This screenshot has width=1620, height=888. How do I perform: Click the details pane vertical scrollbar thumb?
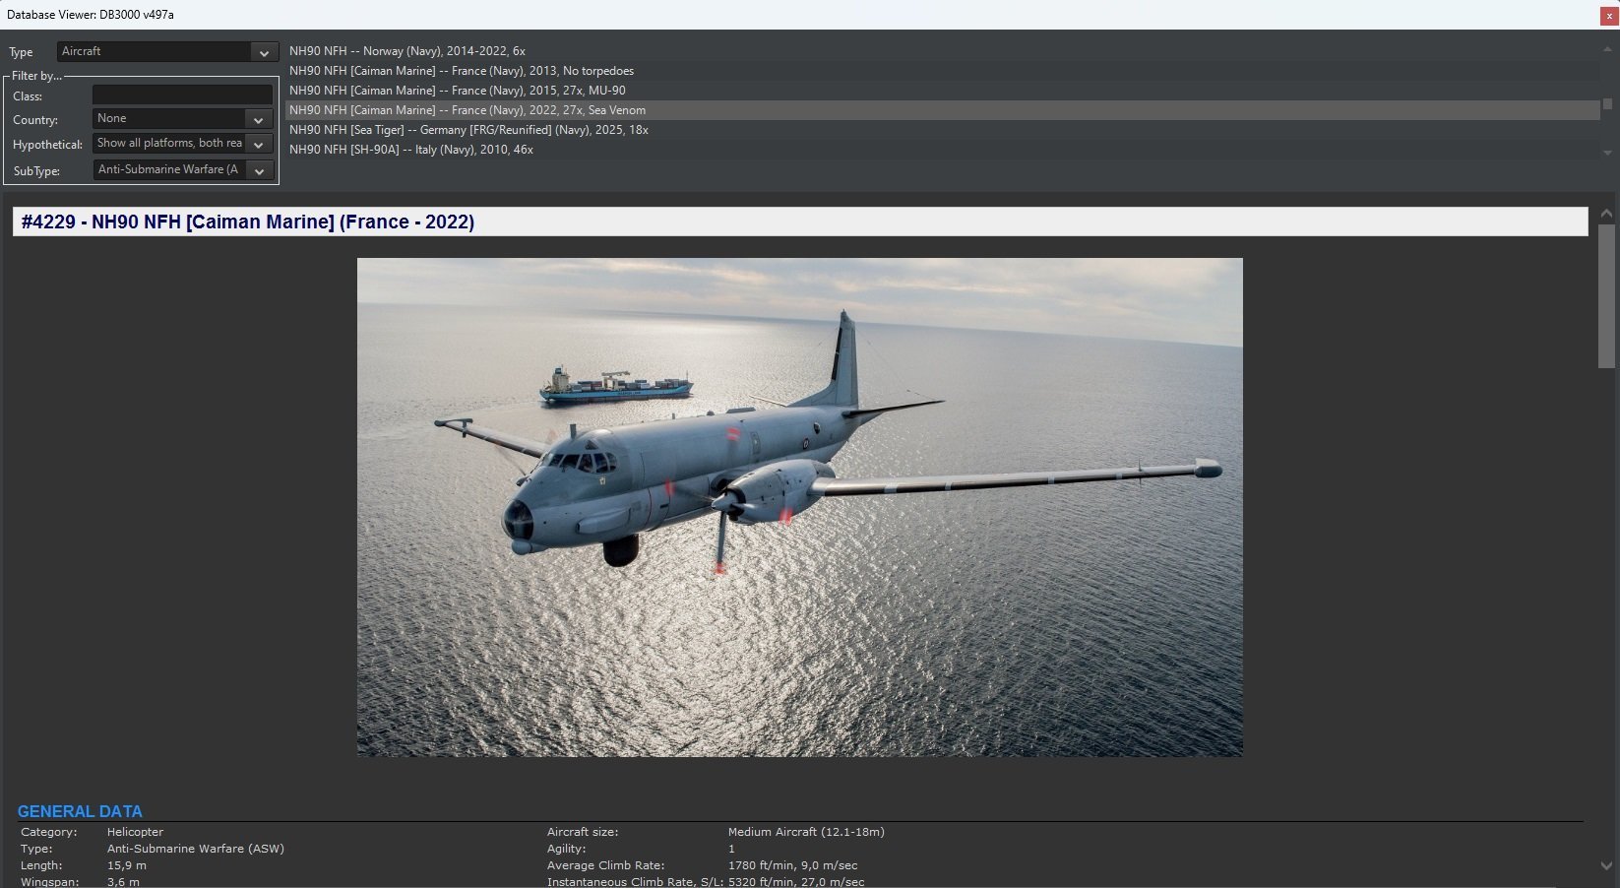pyautogui.click(x=1606, y=295)
